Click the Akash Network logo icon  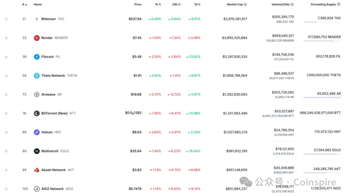(x=37, y=170)
